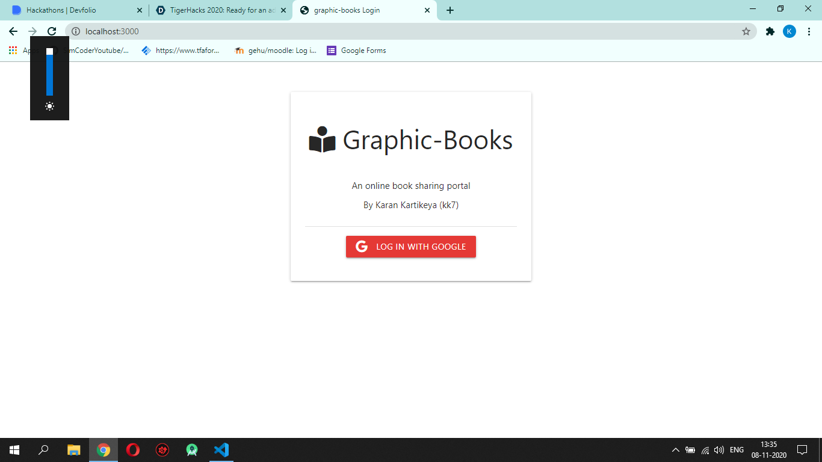Click the battery status icon
822x462 pixels.
coord(690,450)
